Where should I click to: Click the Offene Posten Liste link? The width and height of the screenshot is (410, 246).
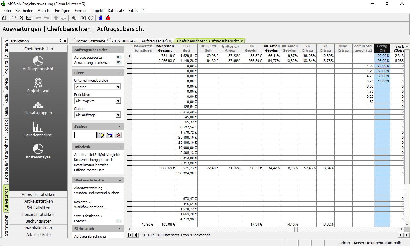point(89,170)
